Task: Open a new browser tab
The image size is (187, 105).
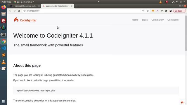Action: [x=77, y=6]
